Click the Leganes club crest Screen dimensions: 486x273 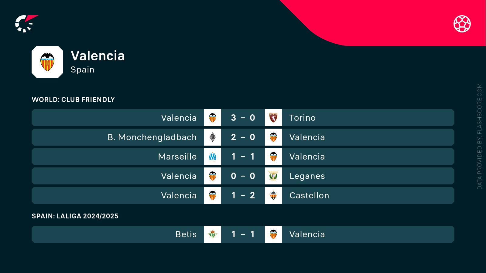click(x=273, y=176)
